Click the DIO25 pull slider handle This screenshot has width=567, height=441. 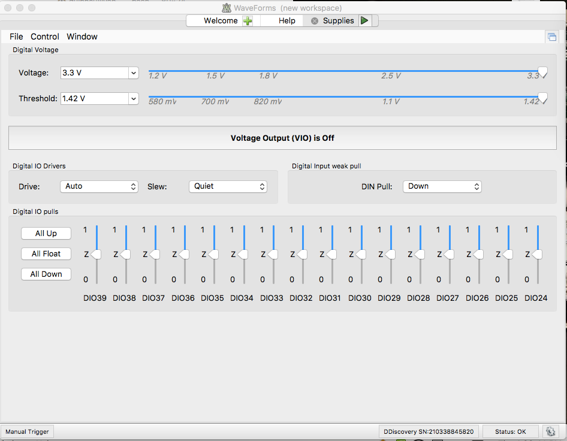point(507,255)
